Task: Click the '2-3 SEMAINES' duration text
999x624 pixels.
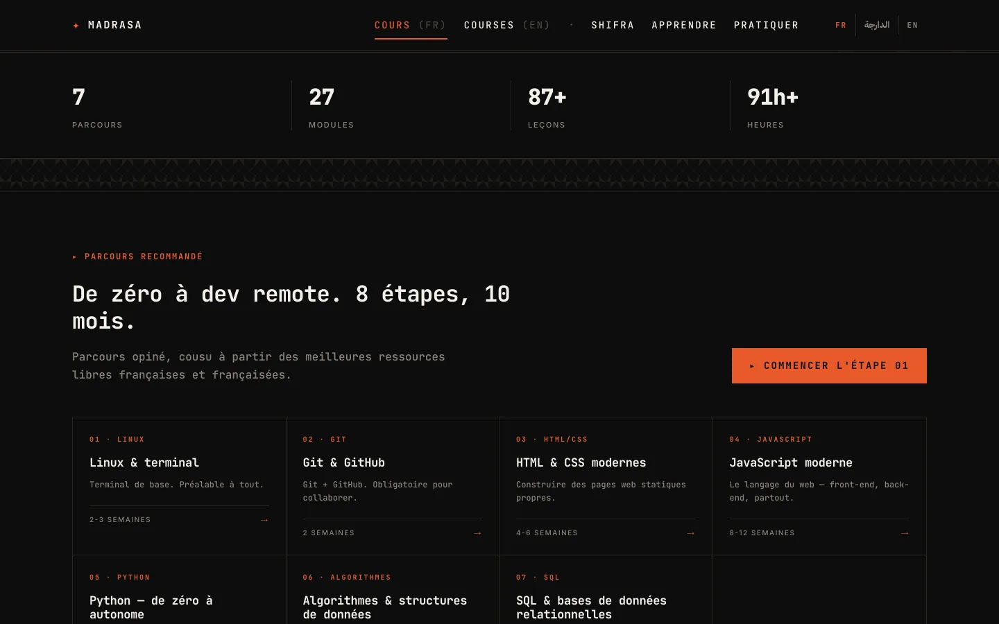Action: click(120, 520)
